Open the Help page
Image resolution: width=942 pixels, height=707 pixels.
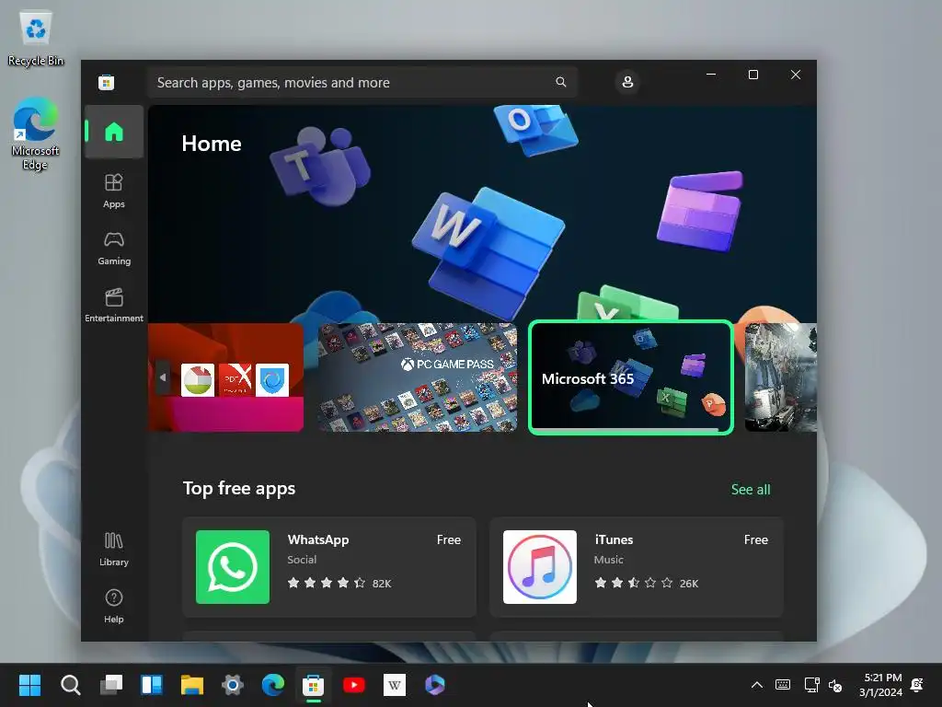point(113,606)
